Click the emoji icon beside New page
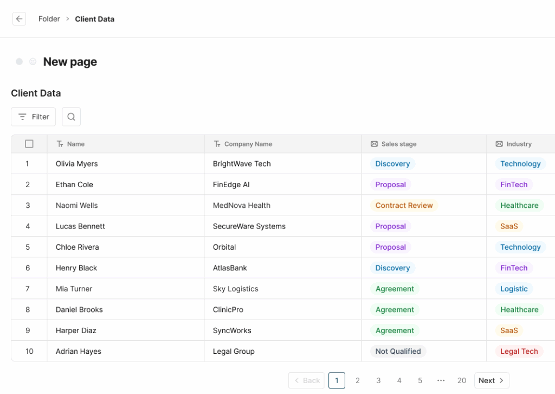 (x=33, y=62)
